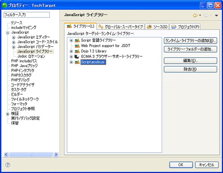Expand the 検証 tree node
Viewport: 223px width, 173px height.
[x=8, y=114]
